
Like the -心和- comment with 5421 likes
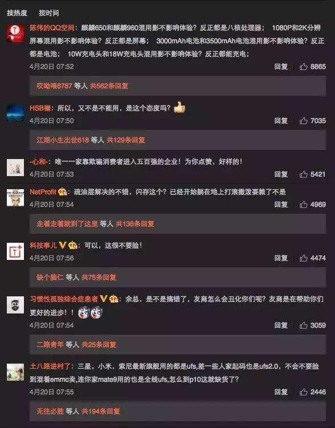[303, 174]
